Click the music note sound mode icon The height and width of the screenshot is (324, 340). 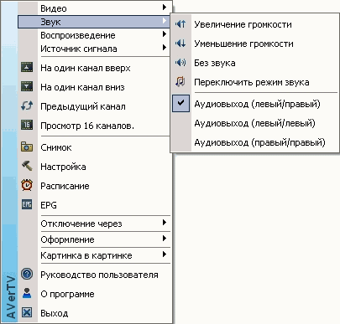tap(180, 82)
